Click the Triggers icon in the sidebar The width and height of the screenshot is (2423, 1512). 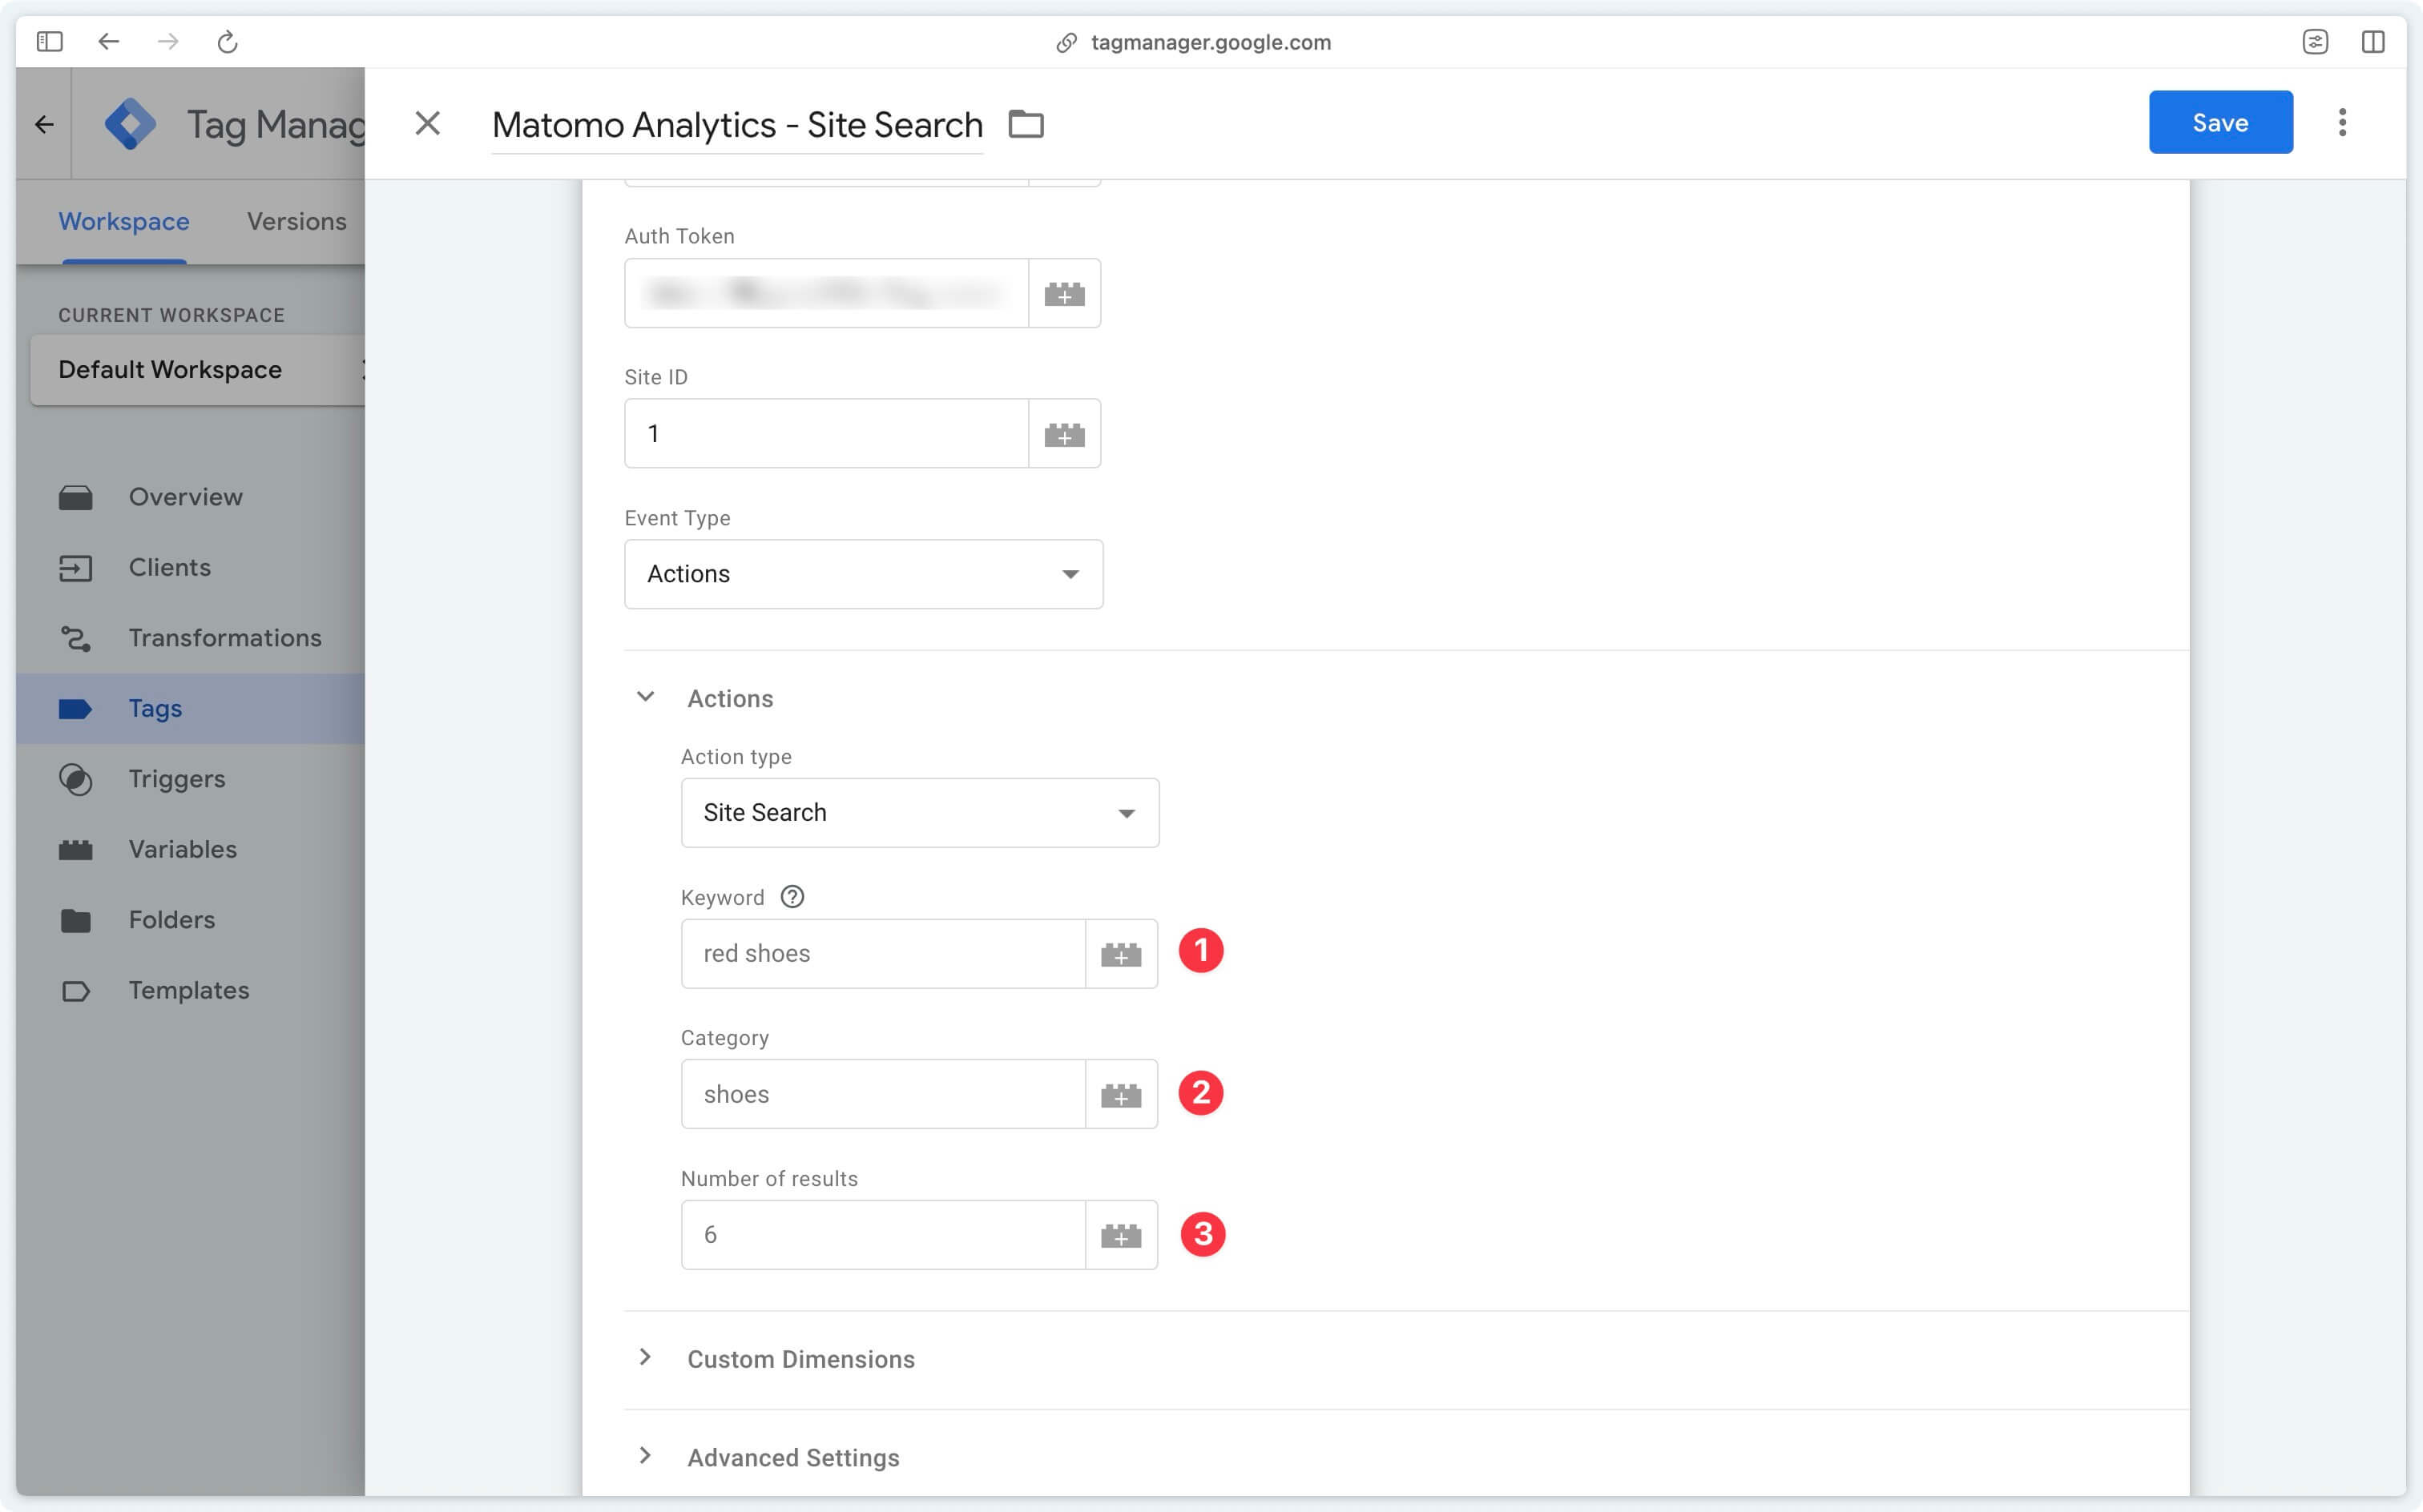pos(76,779)
